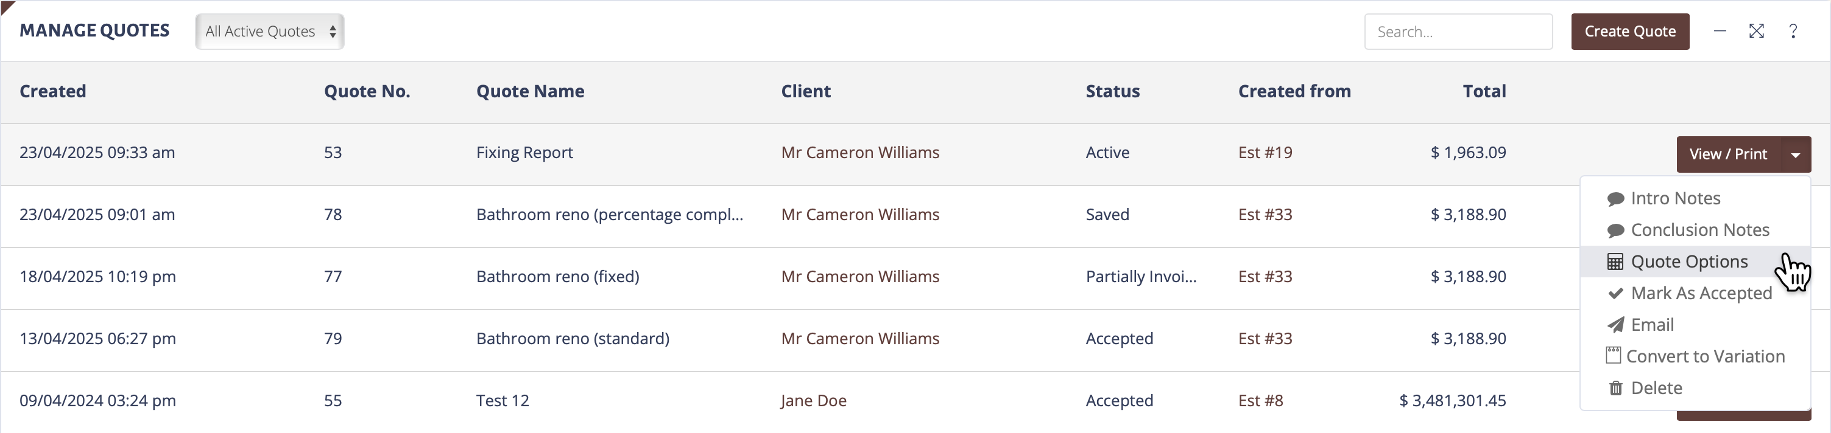Sort by the Total column header
Image resolution: width=1831 pixels, height=433 pixels.
pyautogui.click(x=1484, y=91)
